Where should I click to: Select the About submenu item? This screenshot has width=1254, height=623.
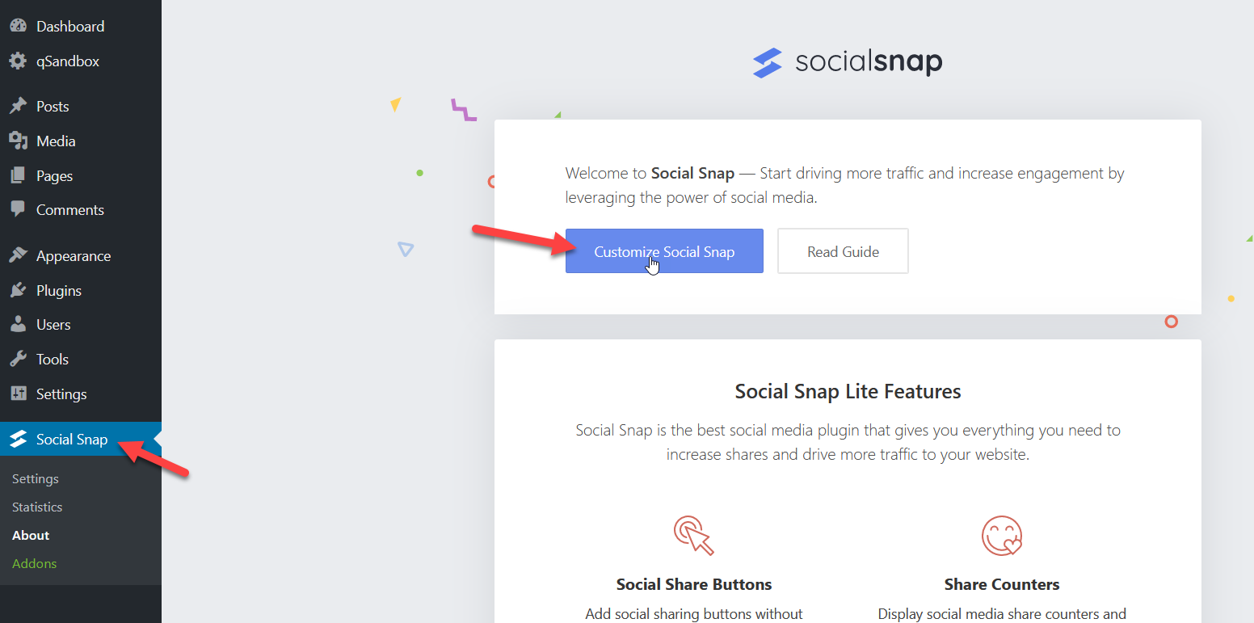click(x=30, y=535)
